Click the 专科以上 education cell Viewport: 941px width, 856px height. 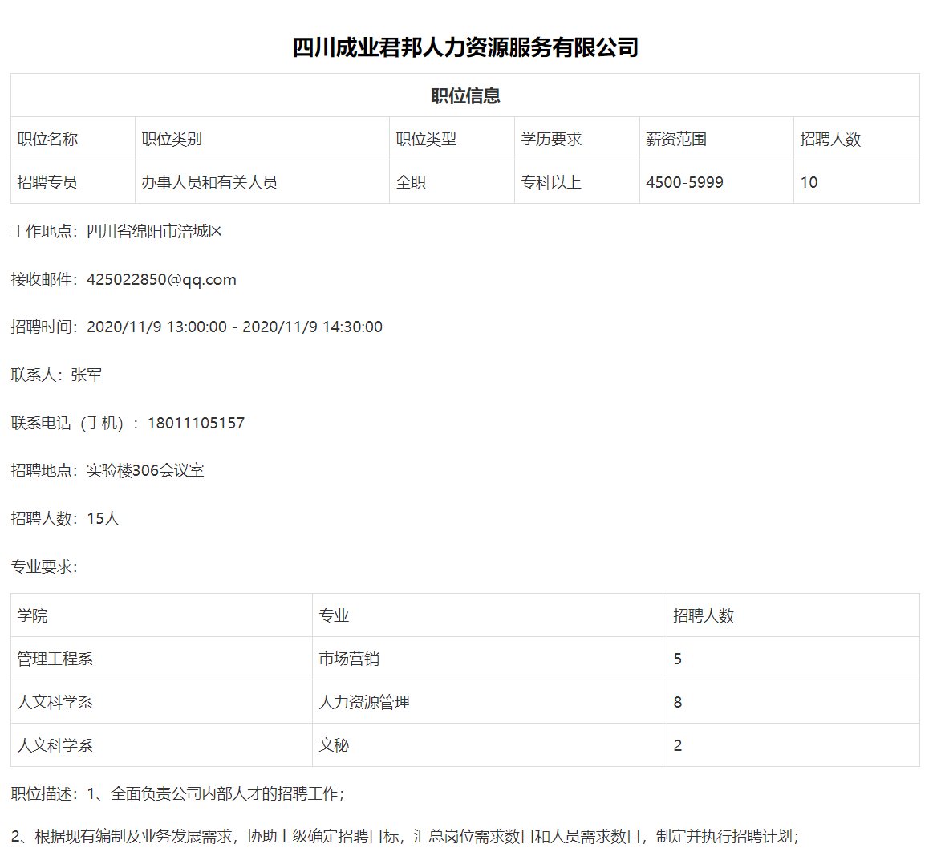click(551, 182)
